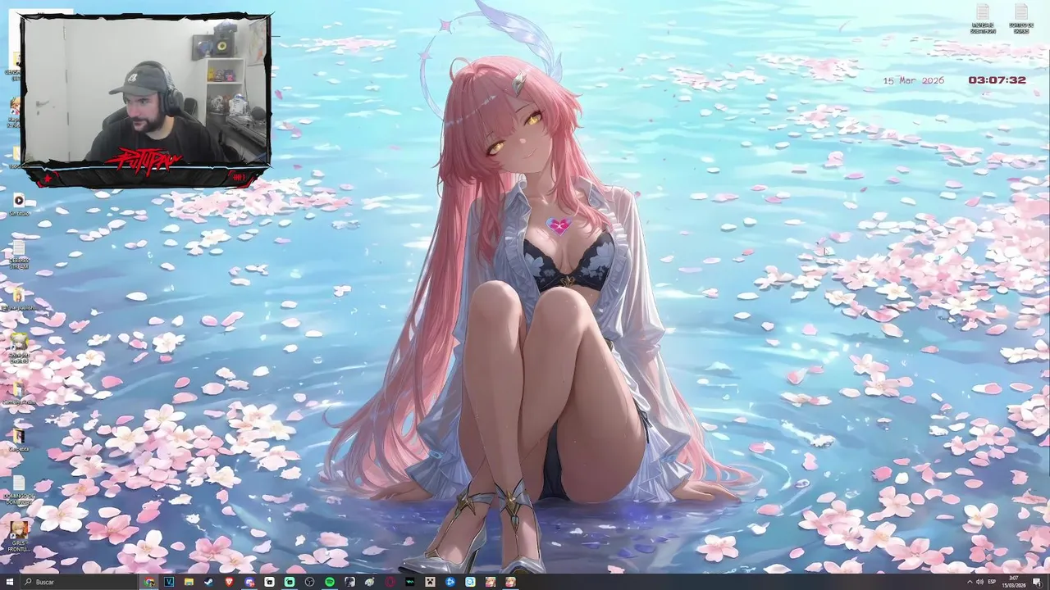Open File Explorer from the taskbar
The height and width of the screenshot is (590, 1050).
(189, 582)
